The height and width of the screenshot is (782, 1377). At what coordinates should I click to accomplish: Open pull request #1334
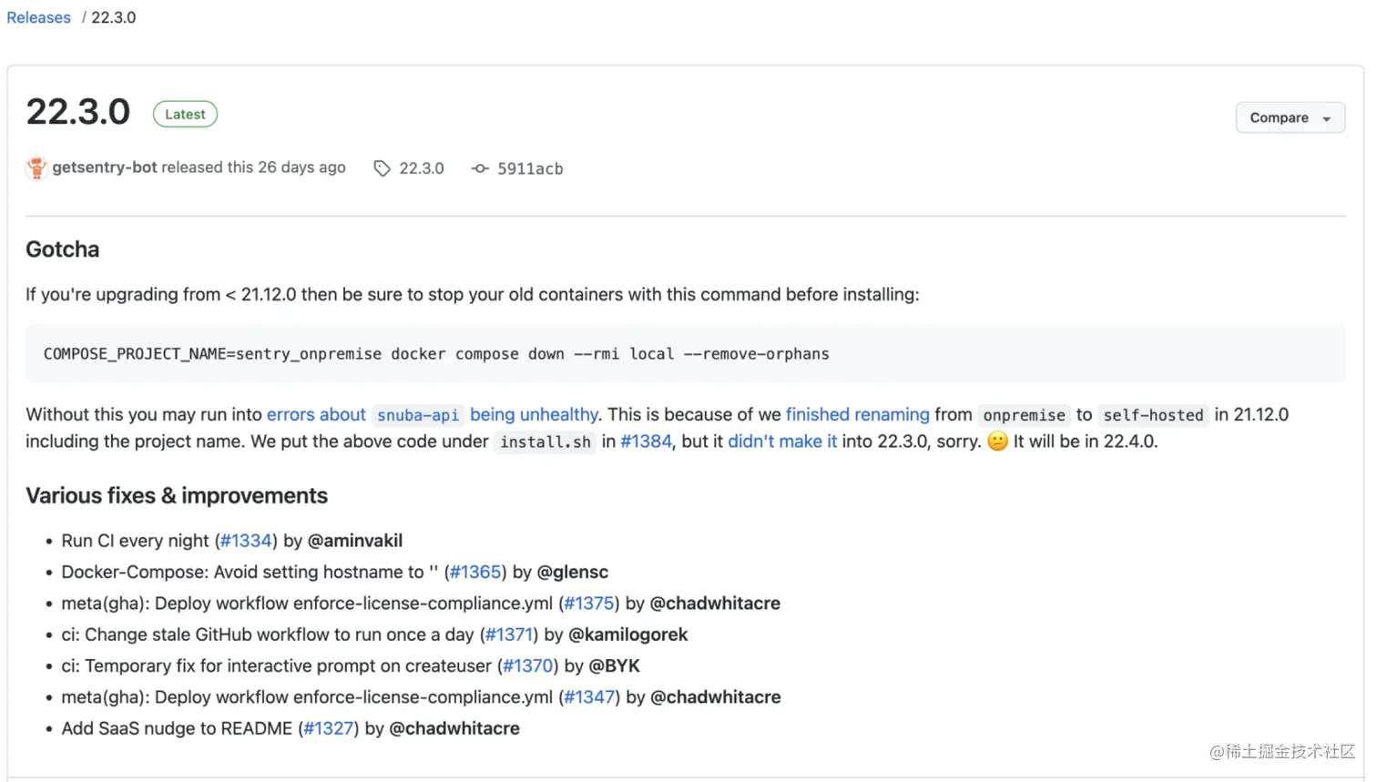246,541
